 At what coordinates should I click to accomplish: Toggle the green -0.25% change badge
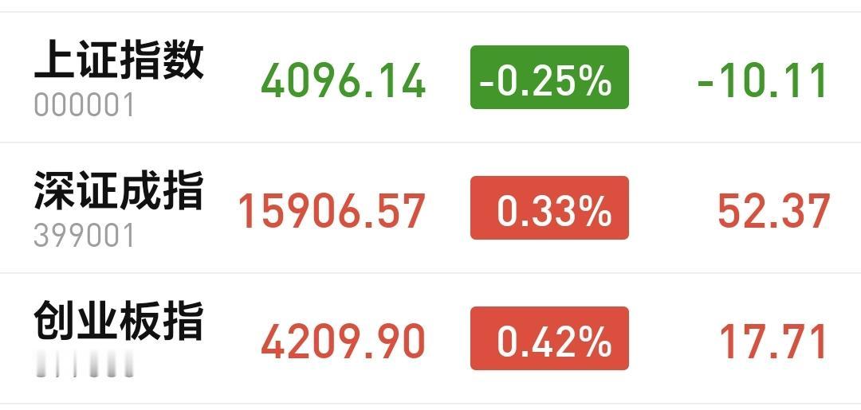[x=549, y=77]
